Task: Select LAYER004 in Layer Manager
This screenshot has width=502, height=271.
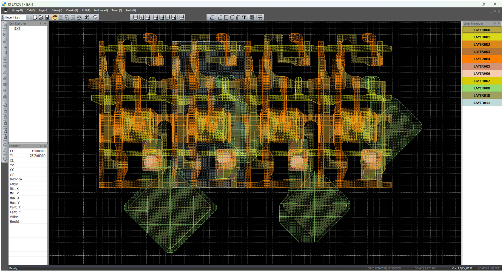Action: (482, 59)
